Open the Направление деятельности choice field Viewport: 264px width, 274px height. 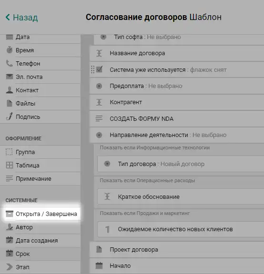point(177,135)
